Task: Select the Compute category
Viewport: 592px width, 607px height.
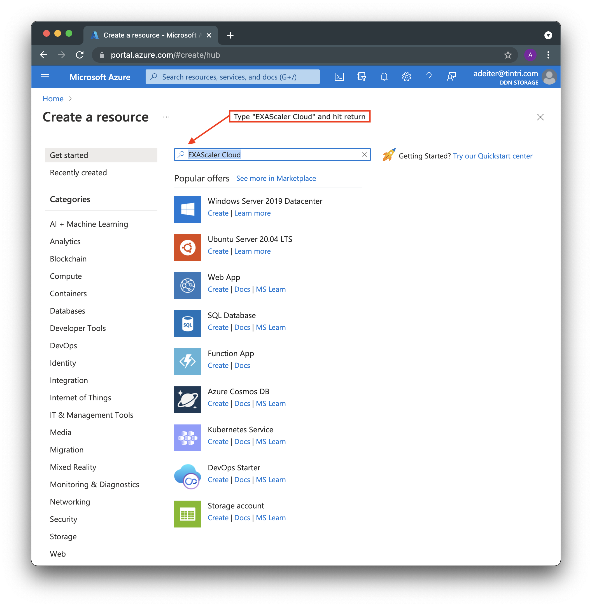Action: (66, 276)
